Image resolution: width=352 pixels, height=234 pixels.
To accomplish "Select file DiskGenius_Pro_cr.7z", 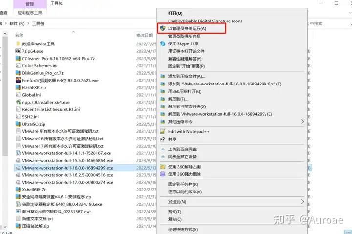I will 43,73.
